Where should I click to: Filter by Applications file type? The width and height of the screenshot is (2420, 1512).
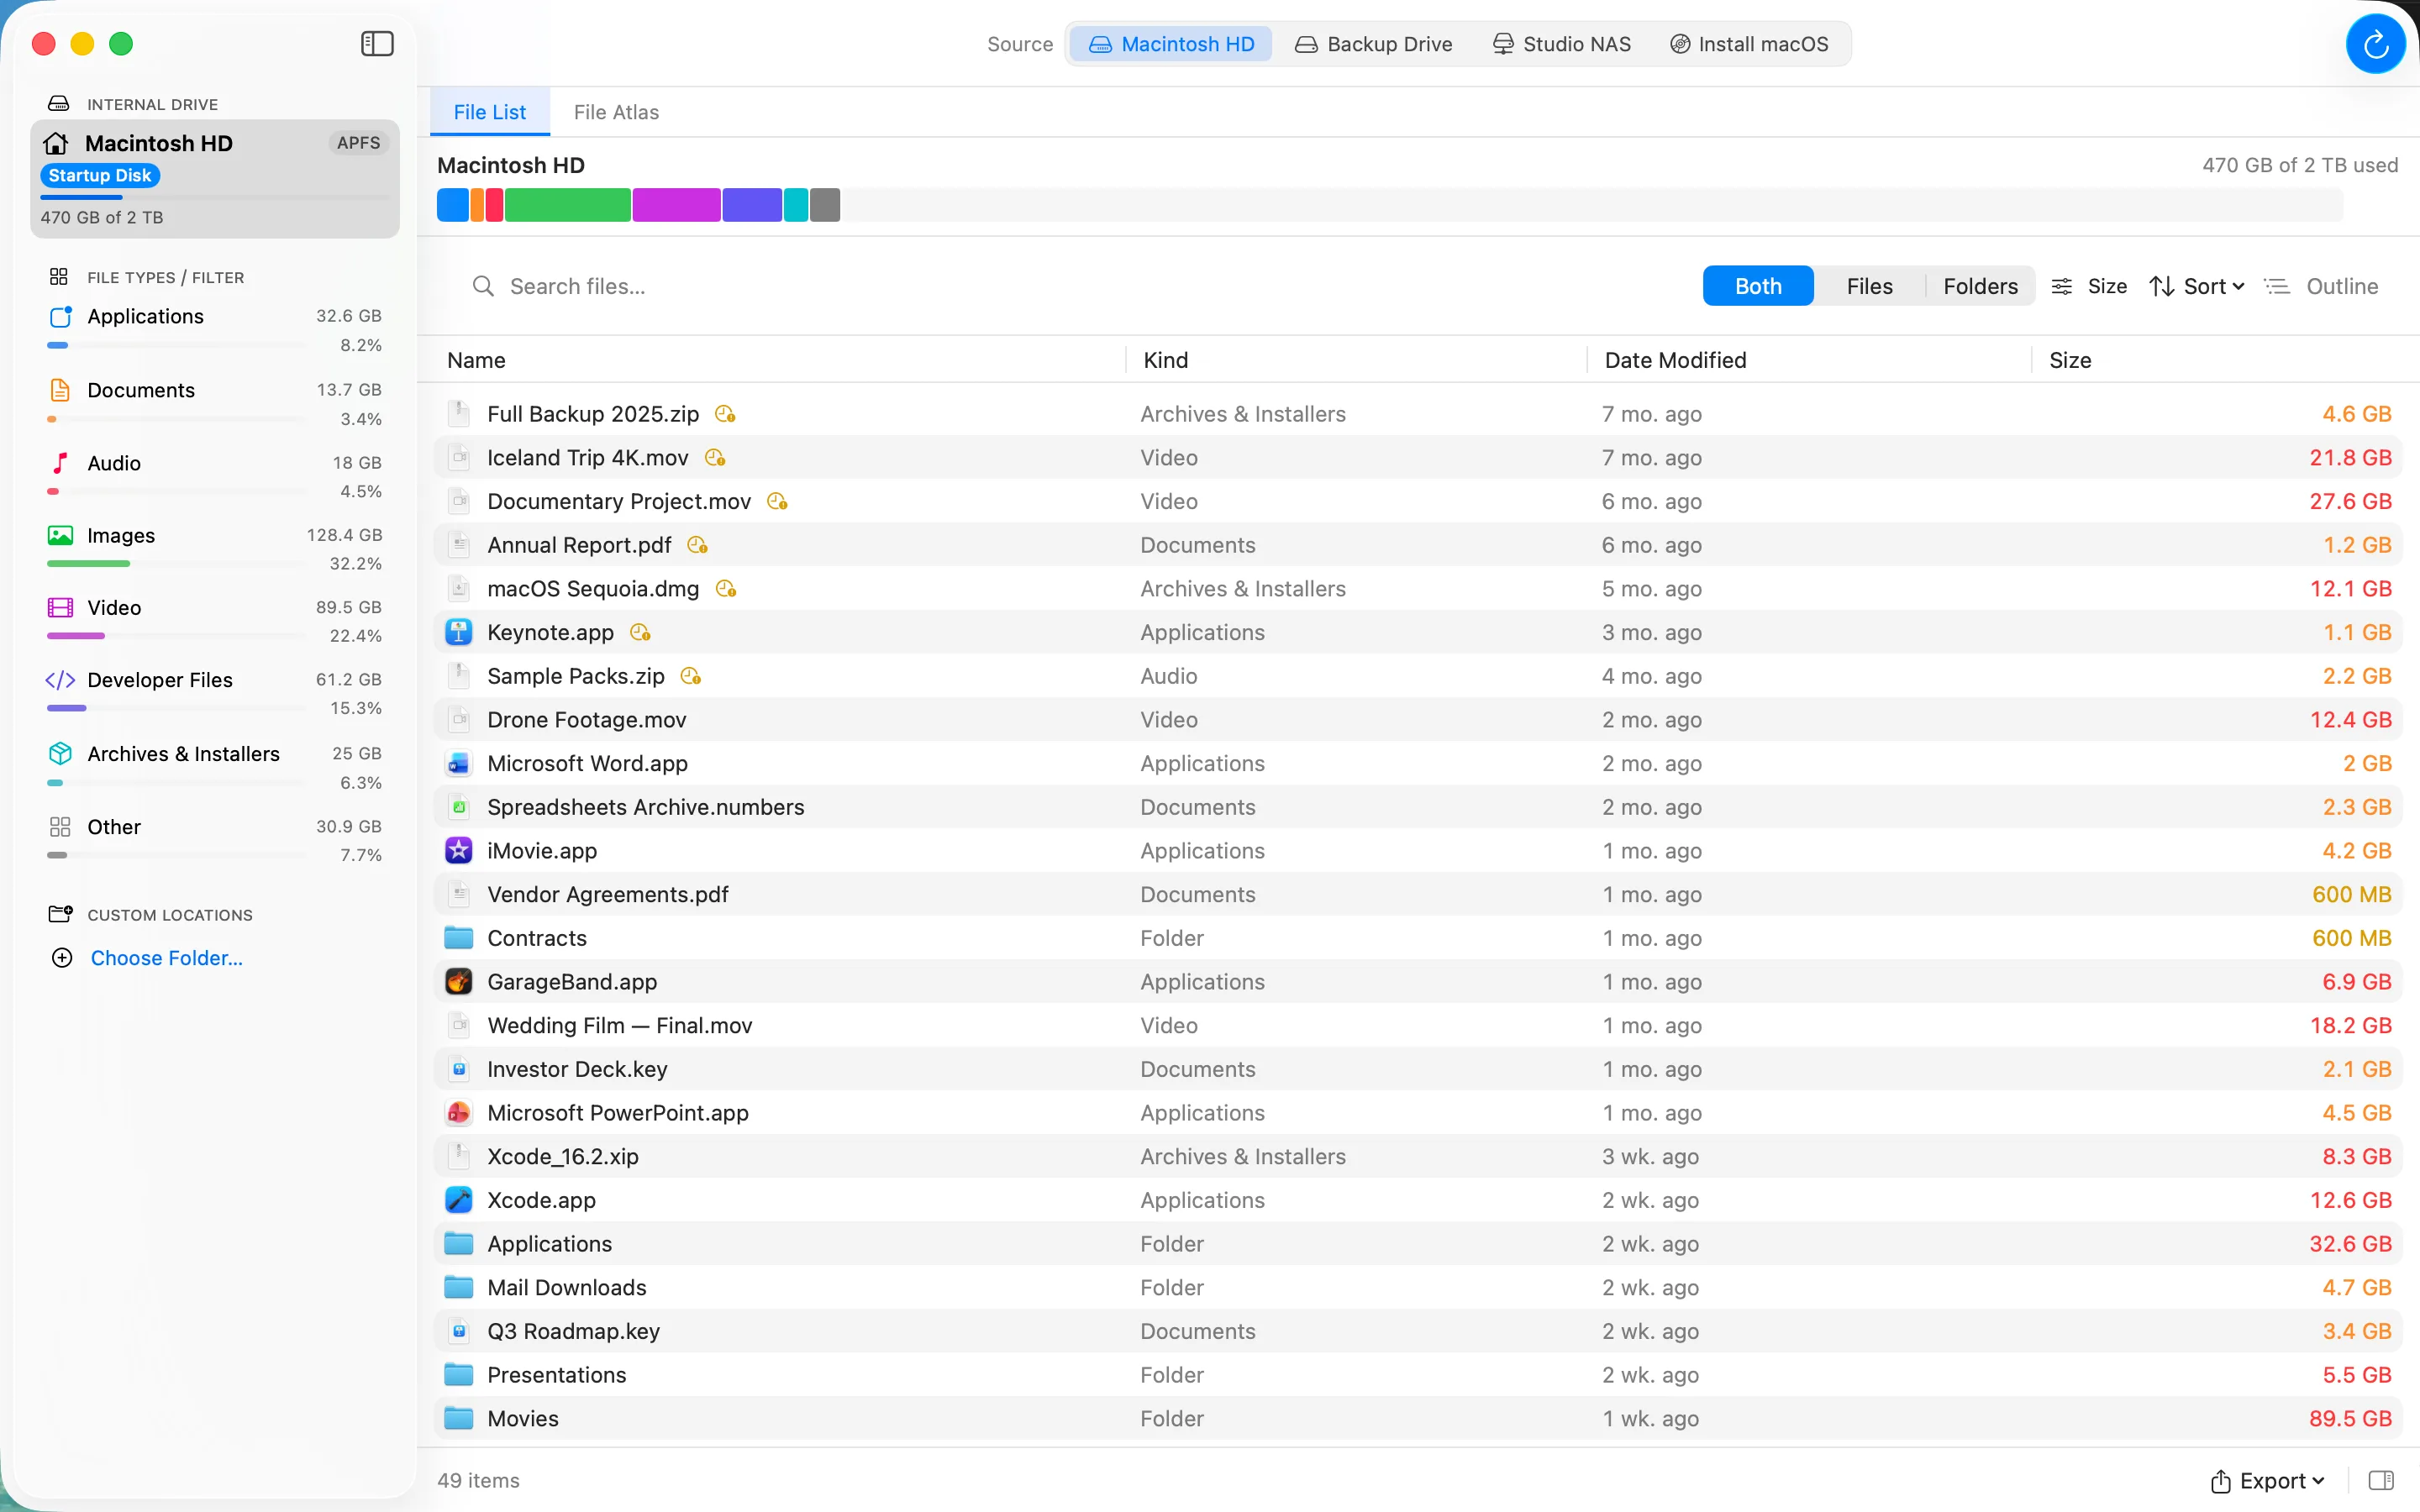(x=215, y=329)
